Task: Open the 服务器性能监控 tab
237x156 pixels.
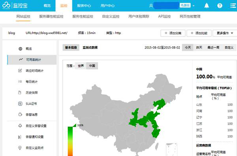Action: pos(51,17)
